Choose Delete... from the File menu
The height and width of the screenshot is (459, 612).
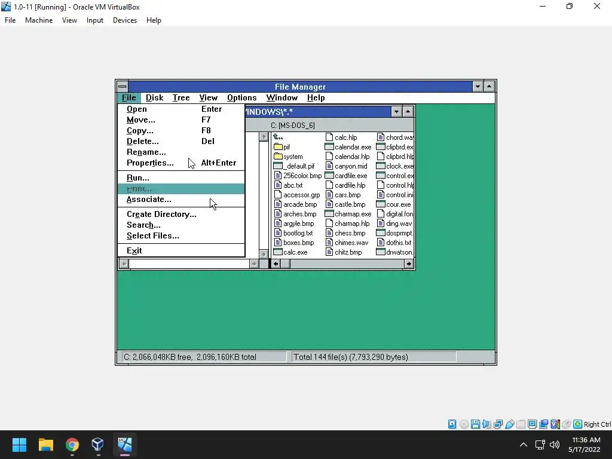181,141
